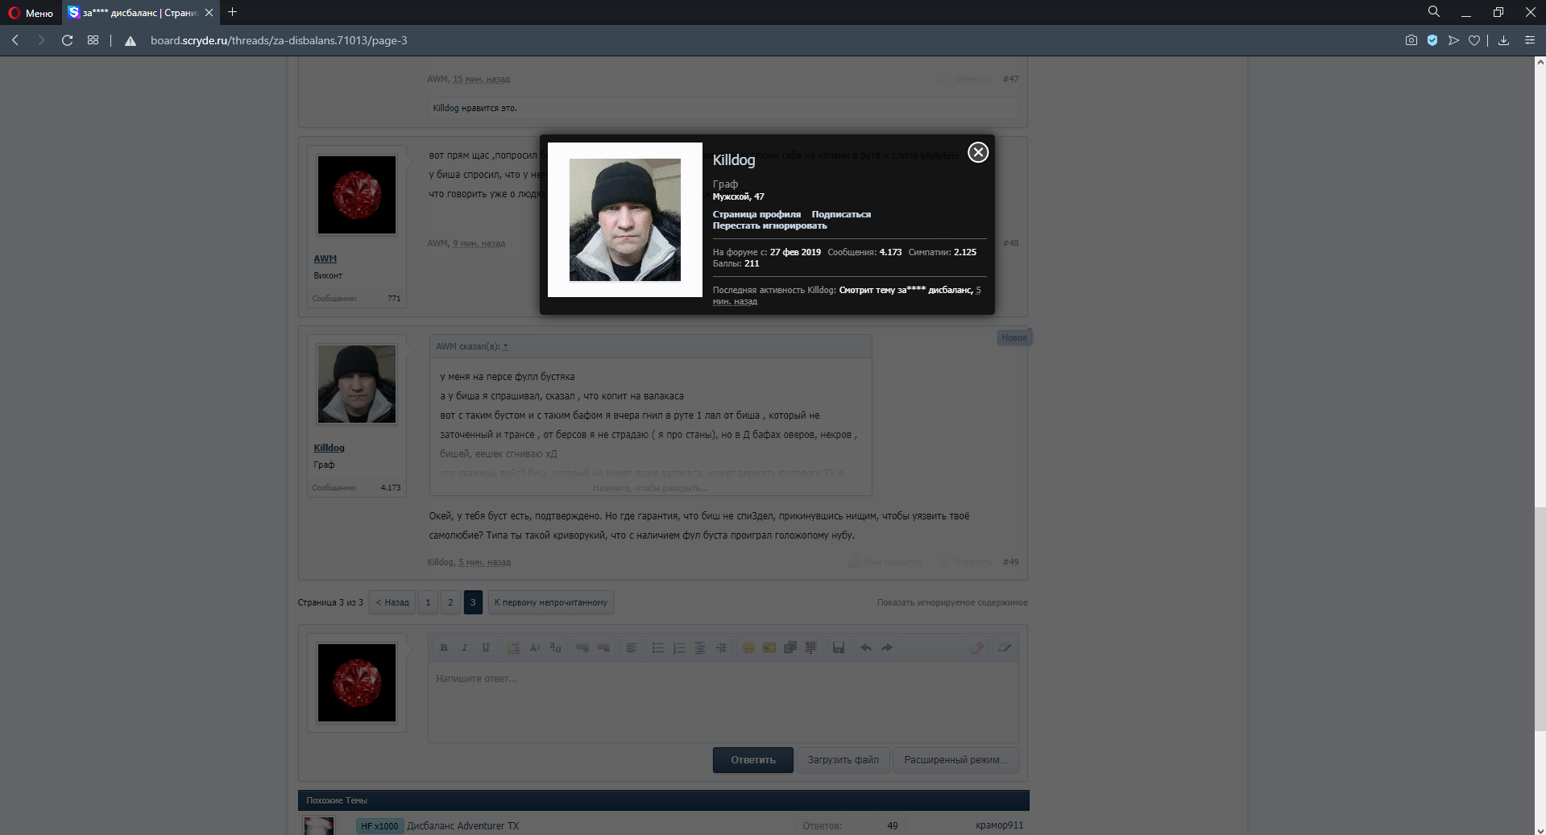
Task: Open the font size dropdown
Action: (534, 647)
